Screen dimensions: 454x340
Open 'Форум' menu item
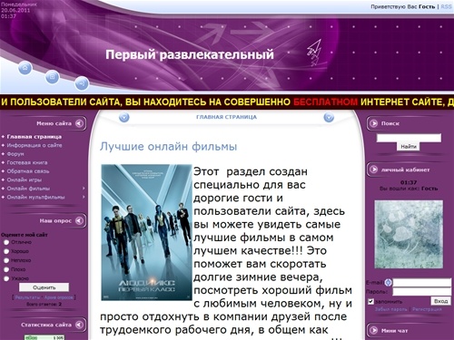tap(15, 154)
